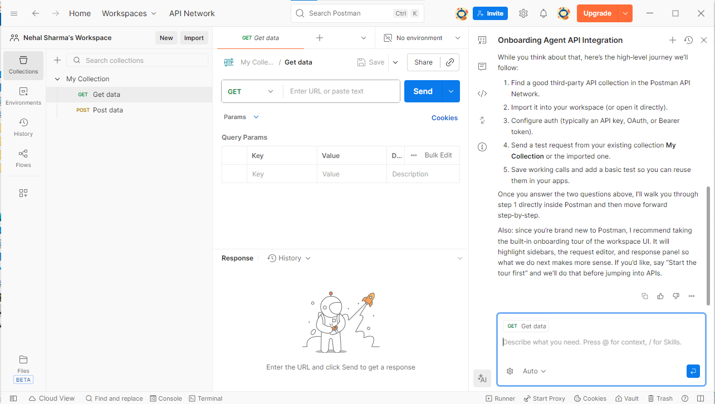Switch to the Get data request tab
Screen dimensions: 715x404
261,38
